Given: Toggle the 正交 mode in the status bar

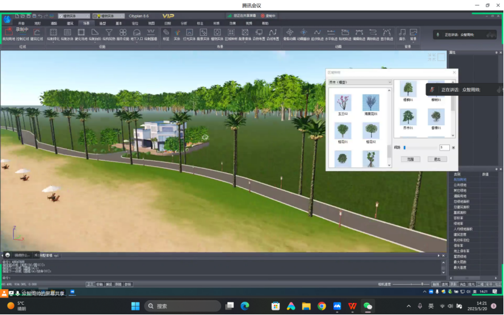Looking at the screenshot, I should (90, 283).
